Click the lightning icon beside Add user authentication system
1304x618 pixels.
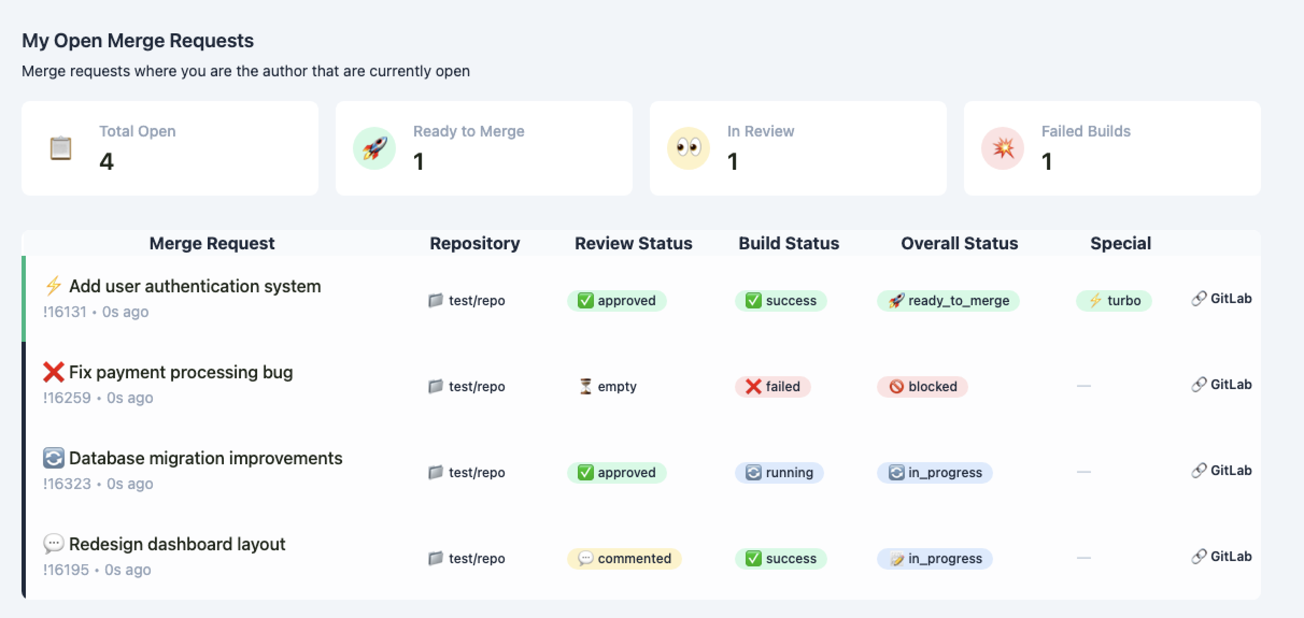pyautogui.click(x=52, y=286)
